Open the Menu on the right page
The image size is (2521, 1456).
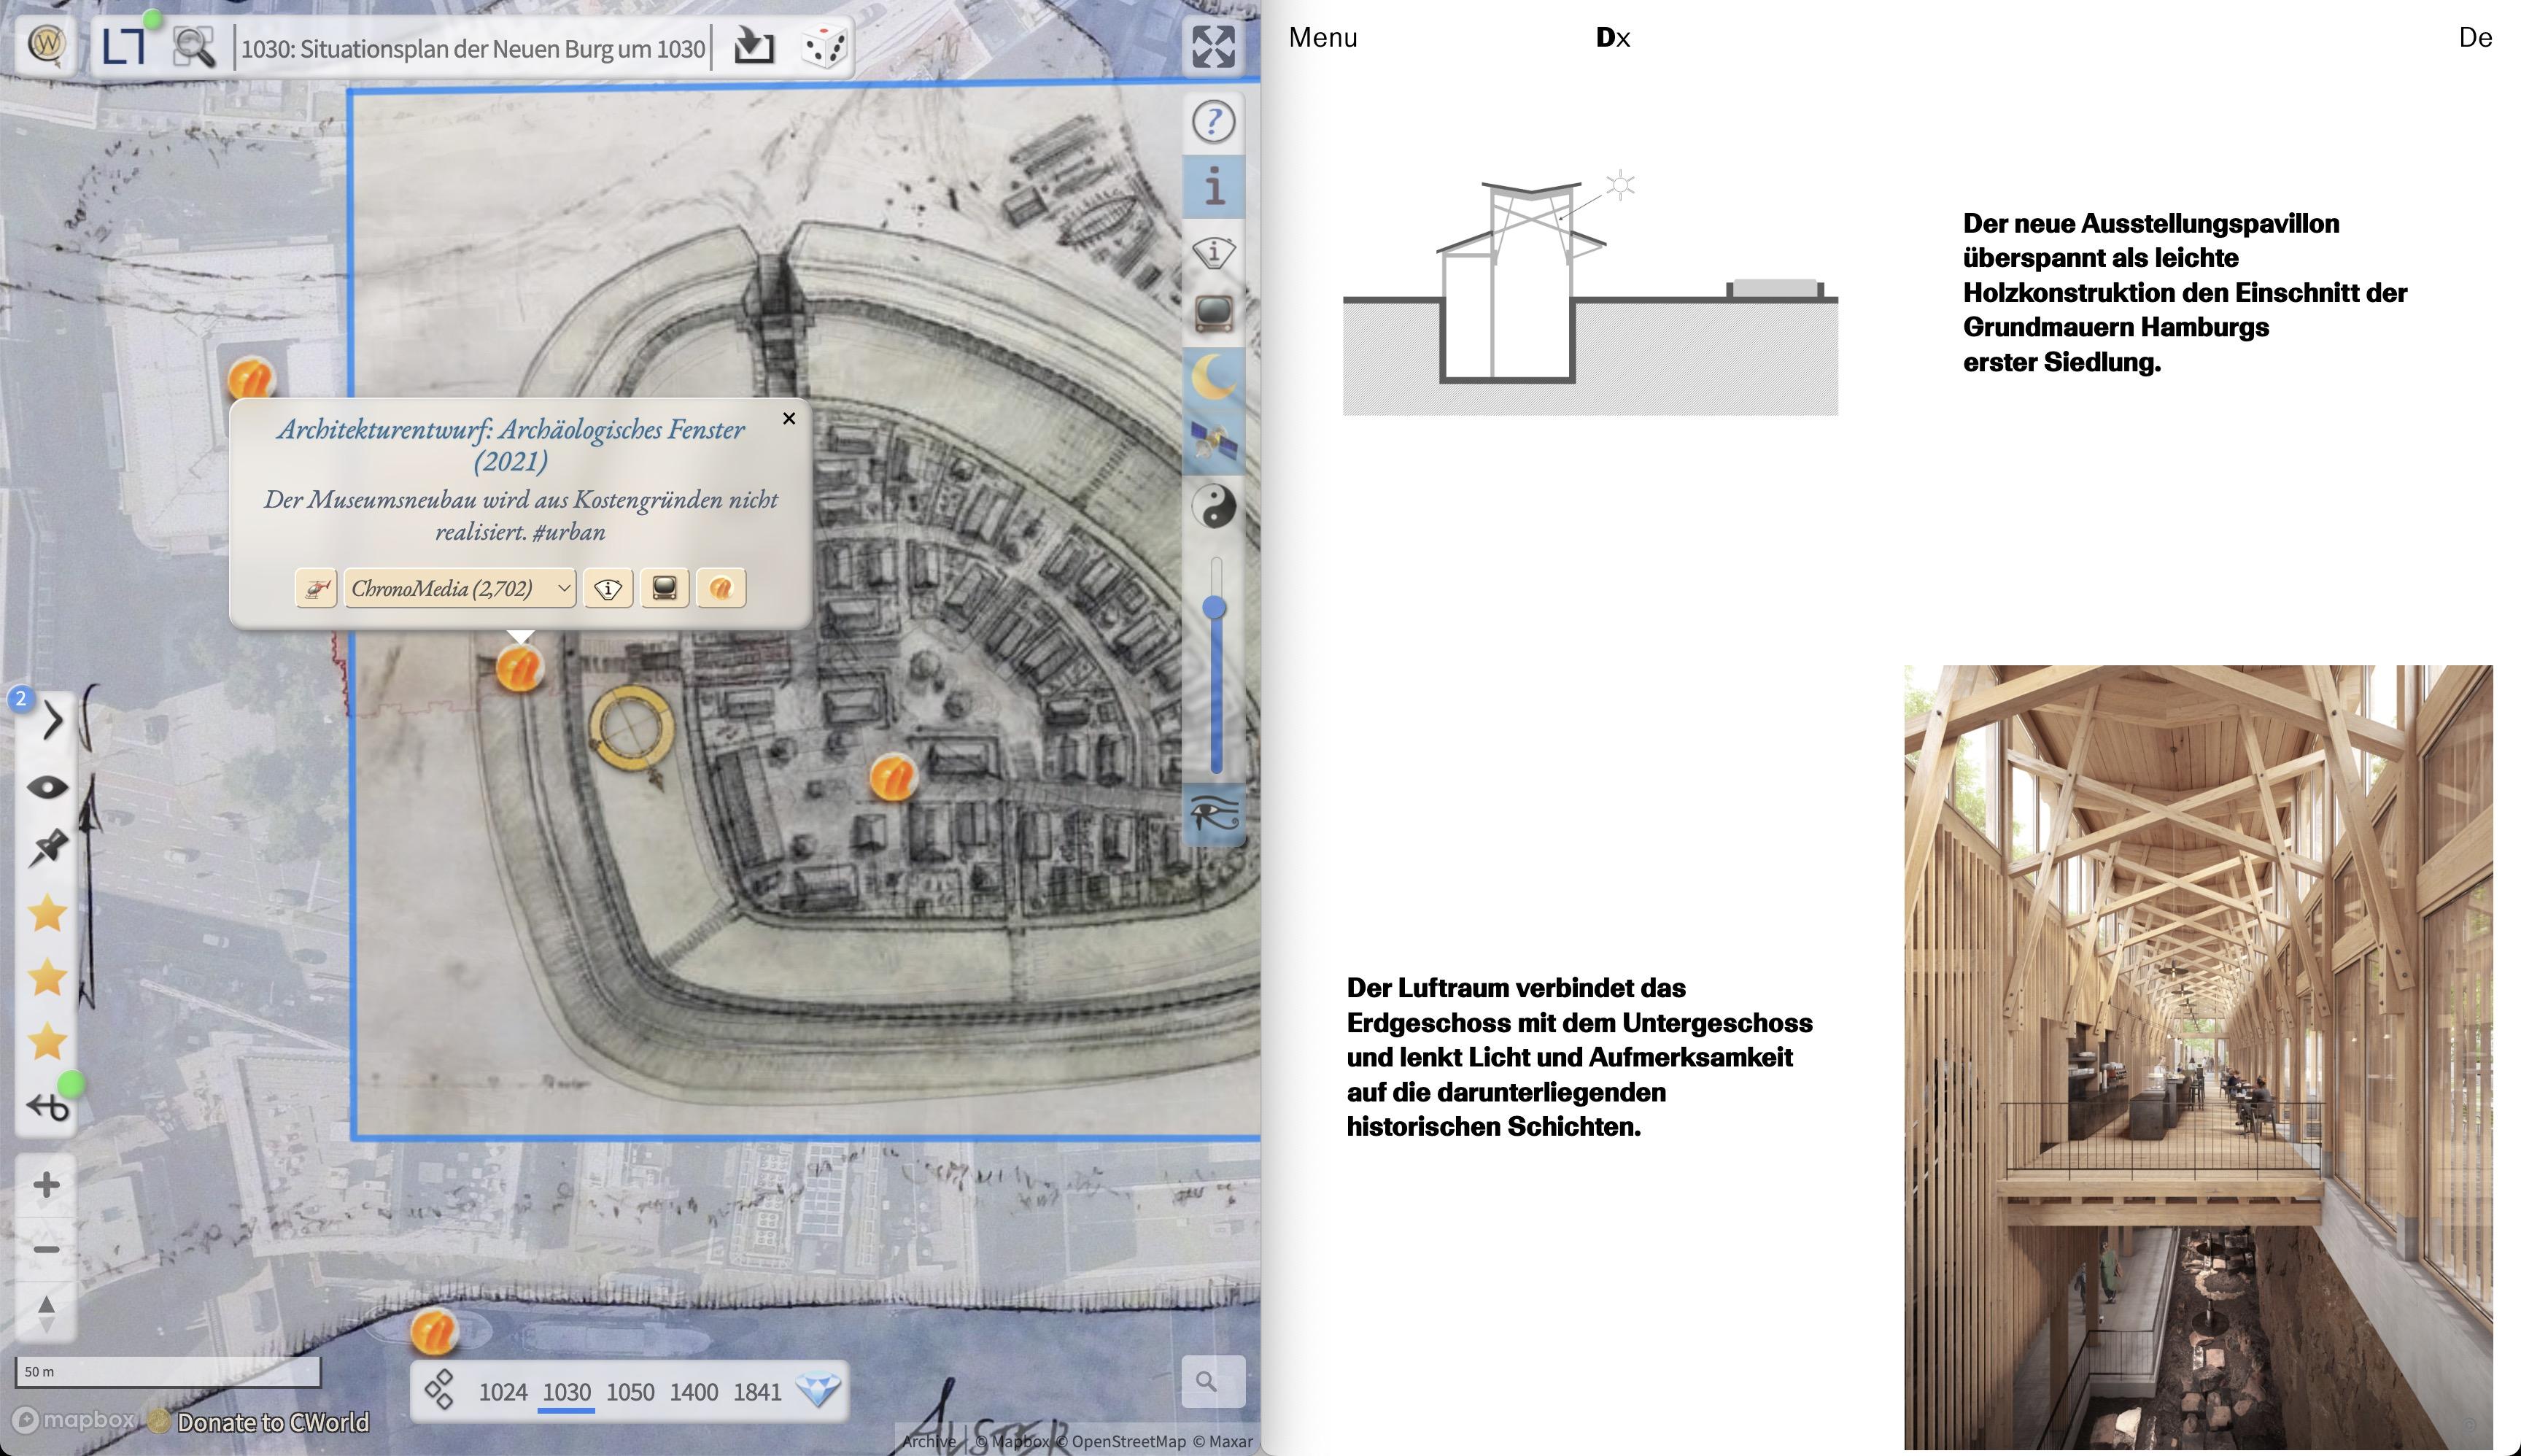coord(1323,37)
